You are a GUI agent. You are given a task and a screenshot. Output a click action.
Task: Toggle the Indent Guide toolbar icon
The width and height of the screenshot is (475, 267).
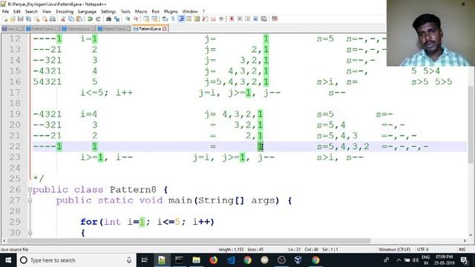point(181,19)
